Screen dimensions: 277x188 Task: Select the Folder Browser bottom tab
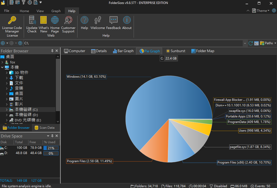[x=16, y=128]
